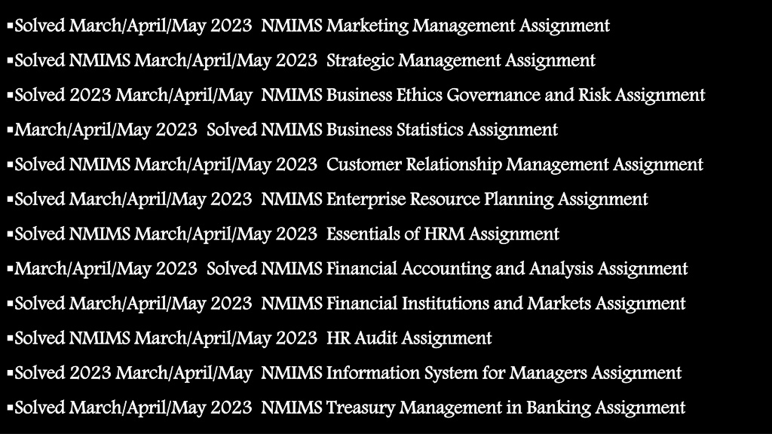Screen dimensions: 772x434
Task: Click the bullet before HR Audit line
Action: pos(10,338)
